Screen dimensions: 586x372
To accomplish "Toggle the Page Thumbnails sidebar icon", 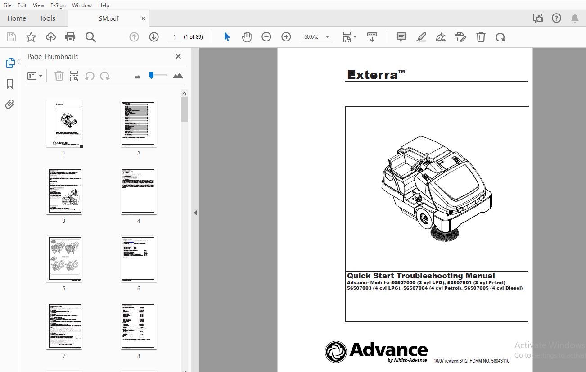I will 10,63.
